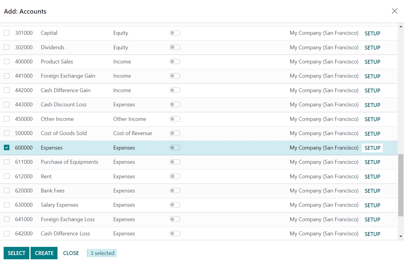Click the SELECT button

(x=16, y=253)
